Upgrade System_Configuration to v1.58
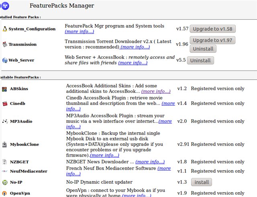The height and width of the screenshot is (197, 257). (x=212, y=29)
